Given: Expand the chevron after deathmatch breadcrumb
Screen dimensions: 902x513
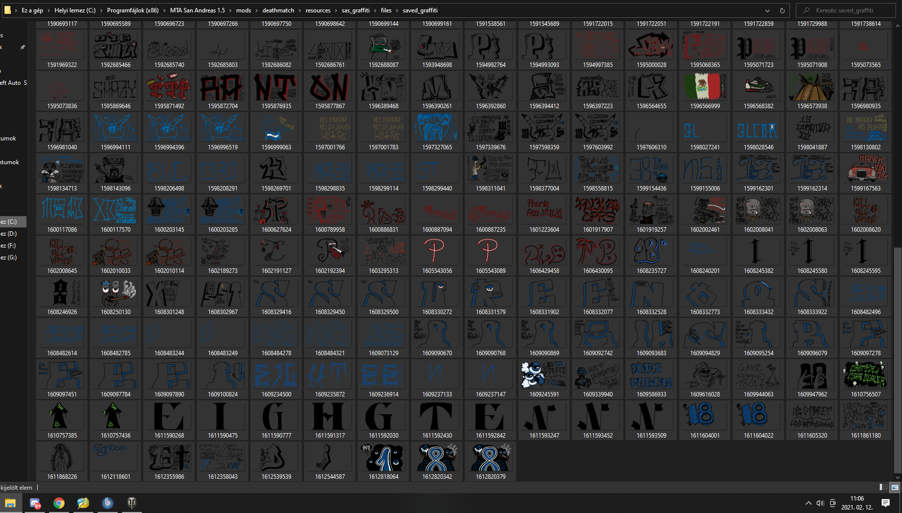Looking at the screenshot, I should pyautogui.click(x=300, y=10).
